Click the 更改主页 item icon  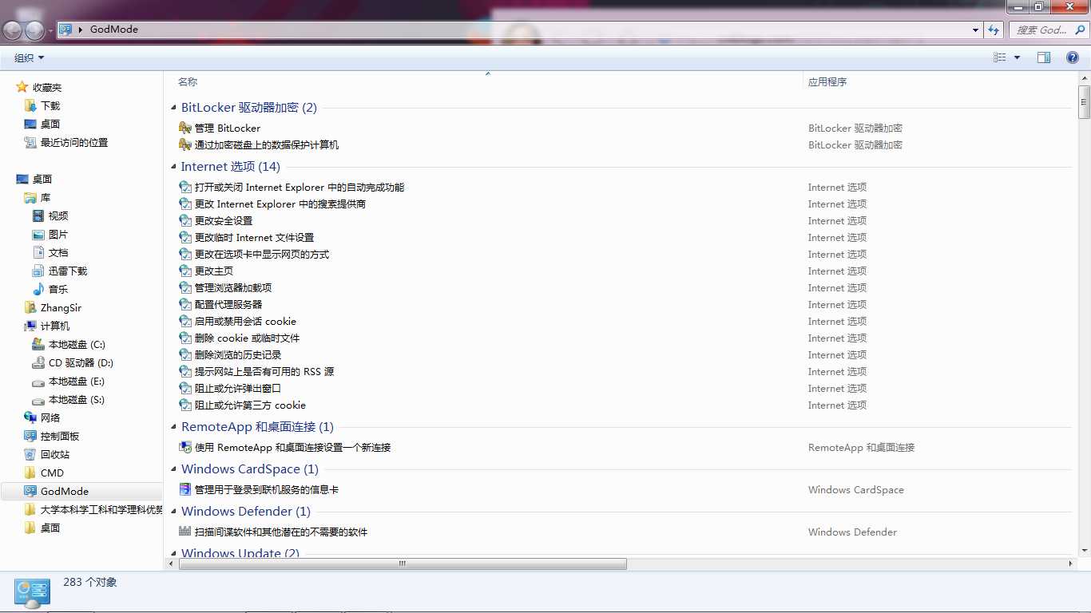tap(185, 271)
